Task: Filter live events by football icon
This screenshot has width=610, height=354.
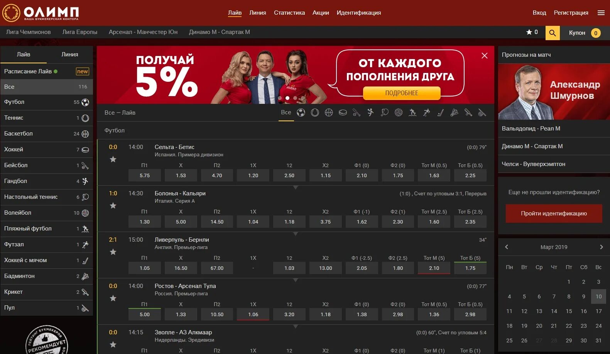Action: pyautogui.click(x=301, y=112)
